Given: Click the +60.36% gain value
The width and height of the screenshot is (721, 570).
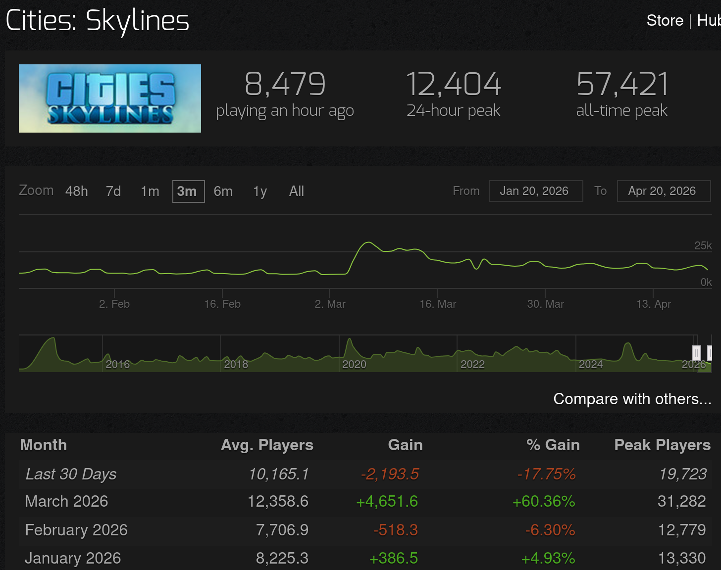Looking at the screenshot, I should (544, 501).
